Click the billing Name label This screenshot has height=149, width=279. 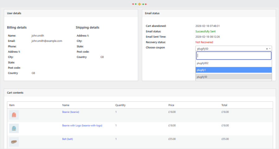pyautogui.click(x=12, y=35)
